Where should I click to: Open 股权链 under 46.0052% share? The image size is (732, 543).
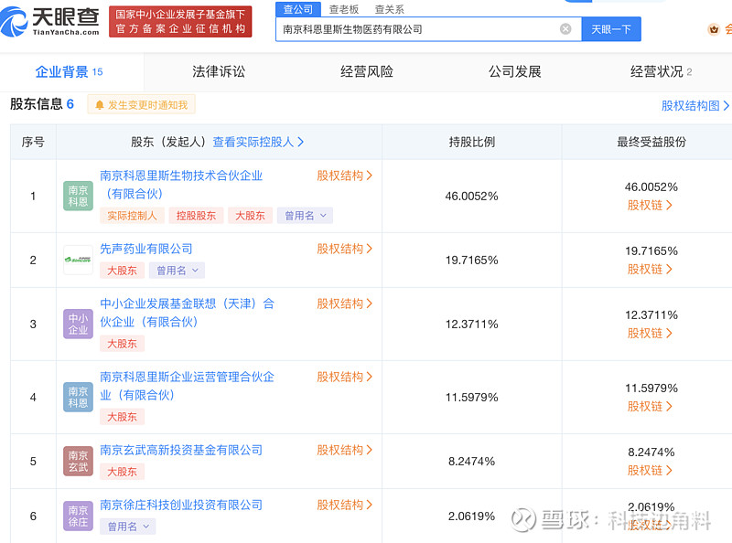[650, 206]
